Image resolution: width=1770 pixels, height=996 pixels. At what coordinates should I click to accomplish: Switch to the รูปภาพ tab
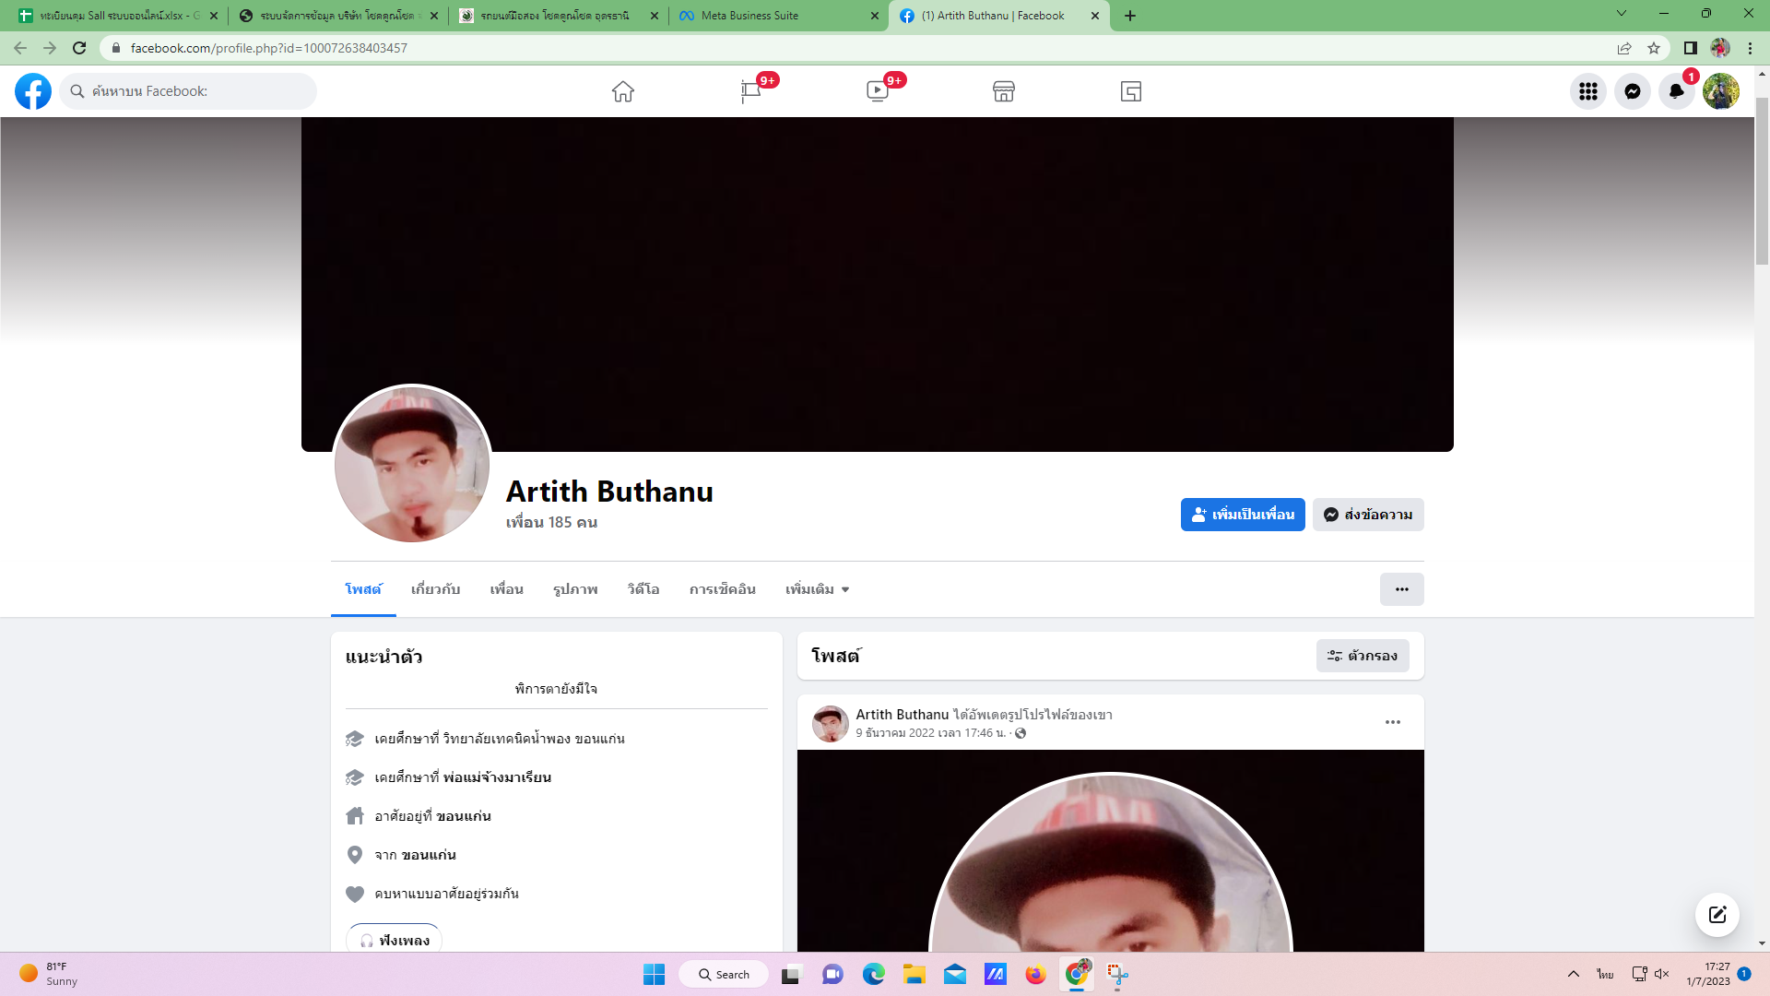(575, 589)
